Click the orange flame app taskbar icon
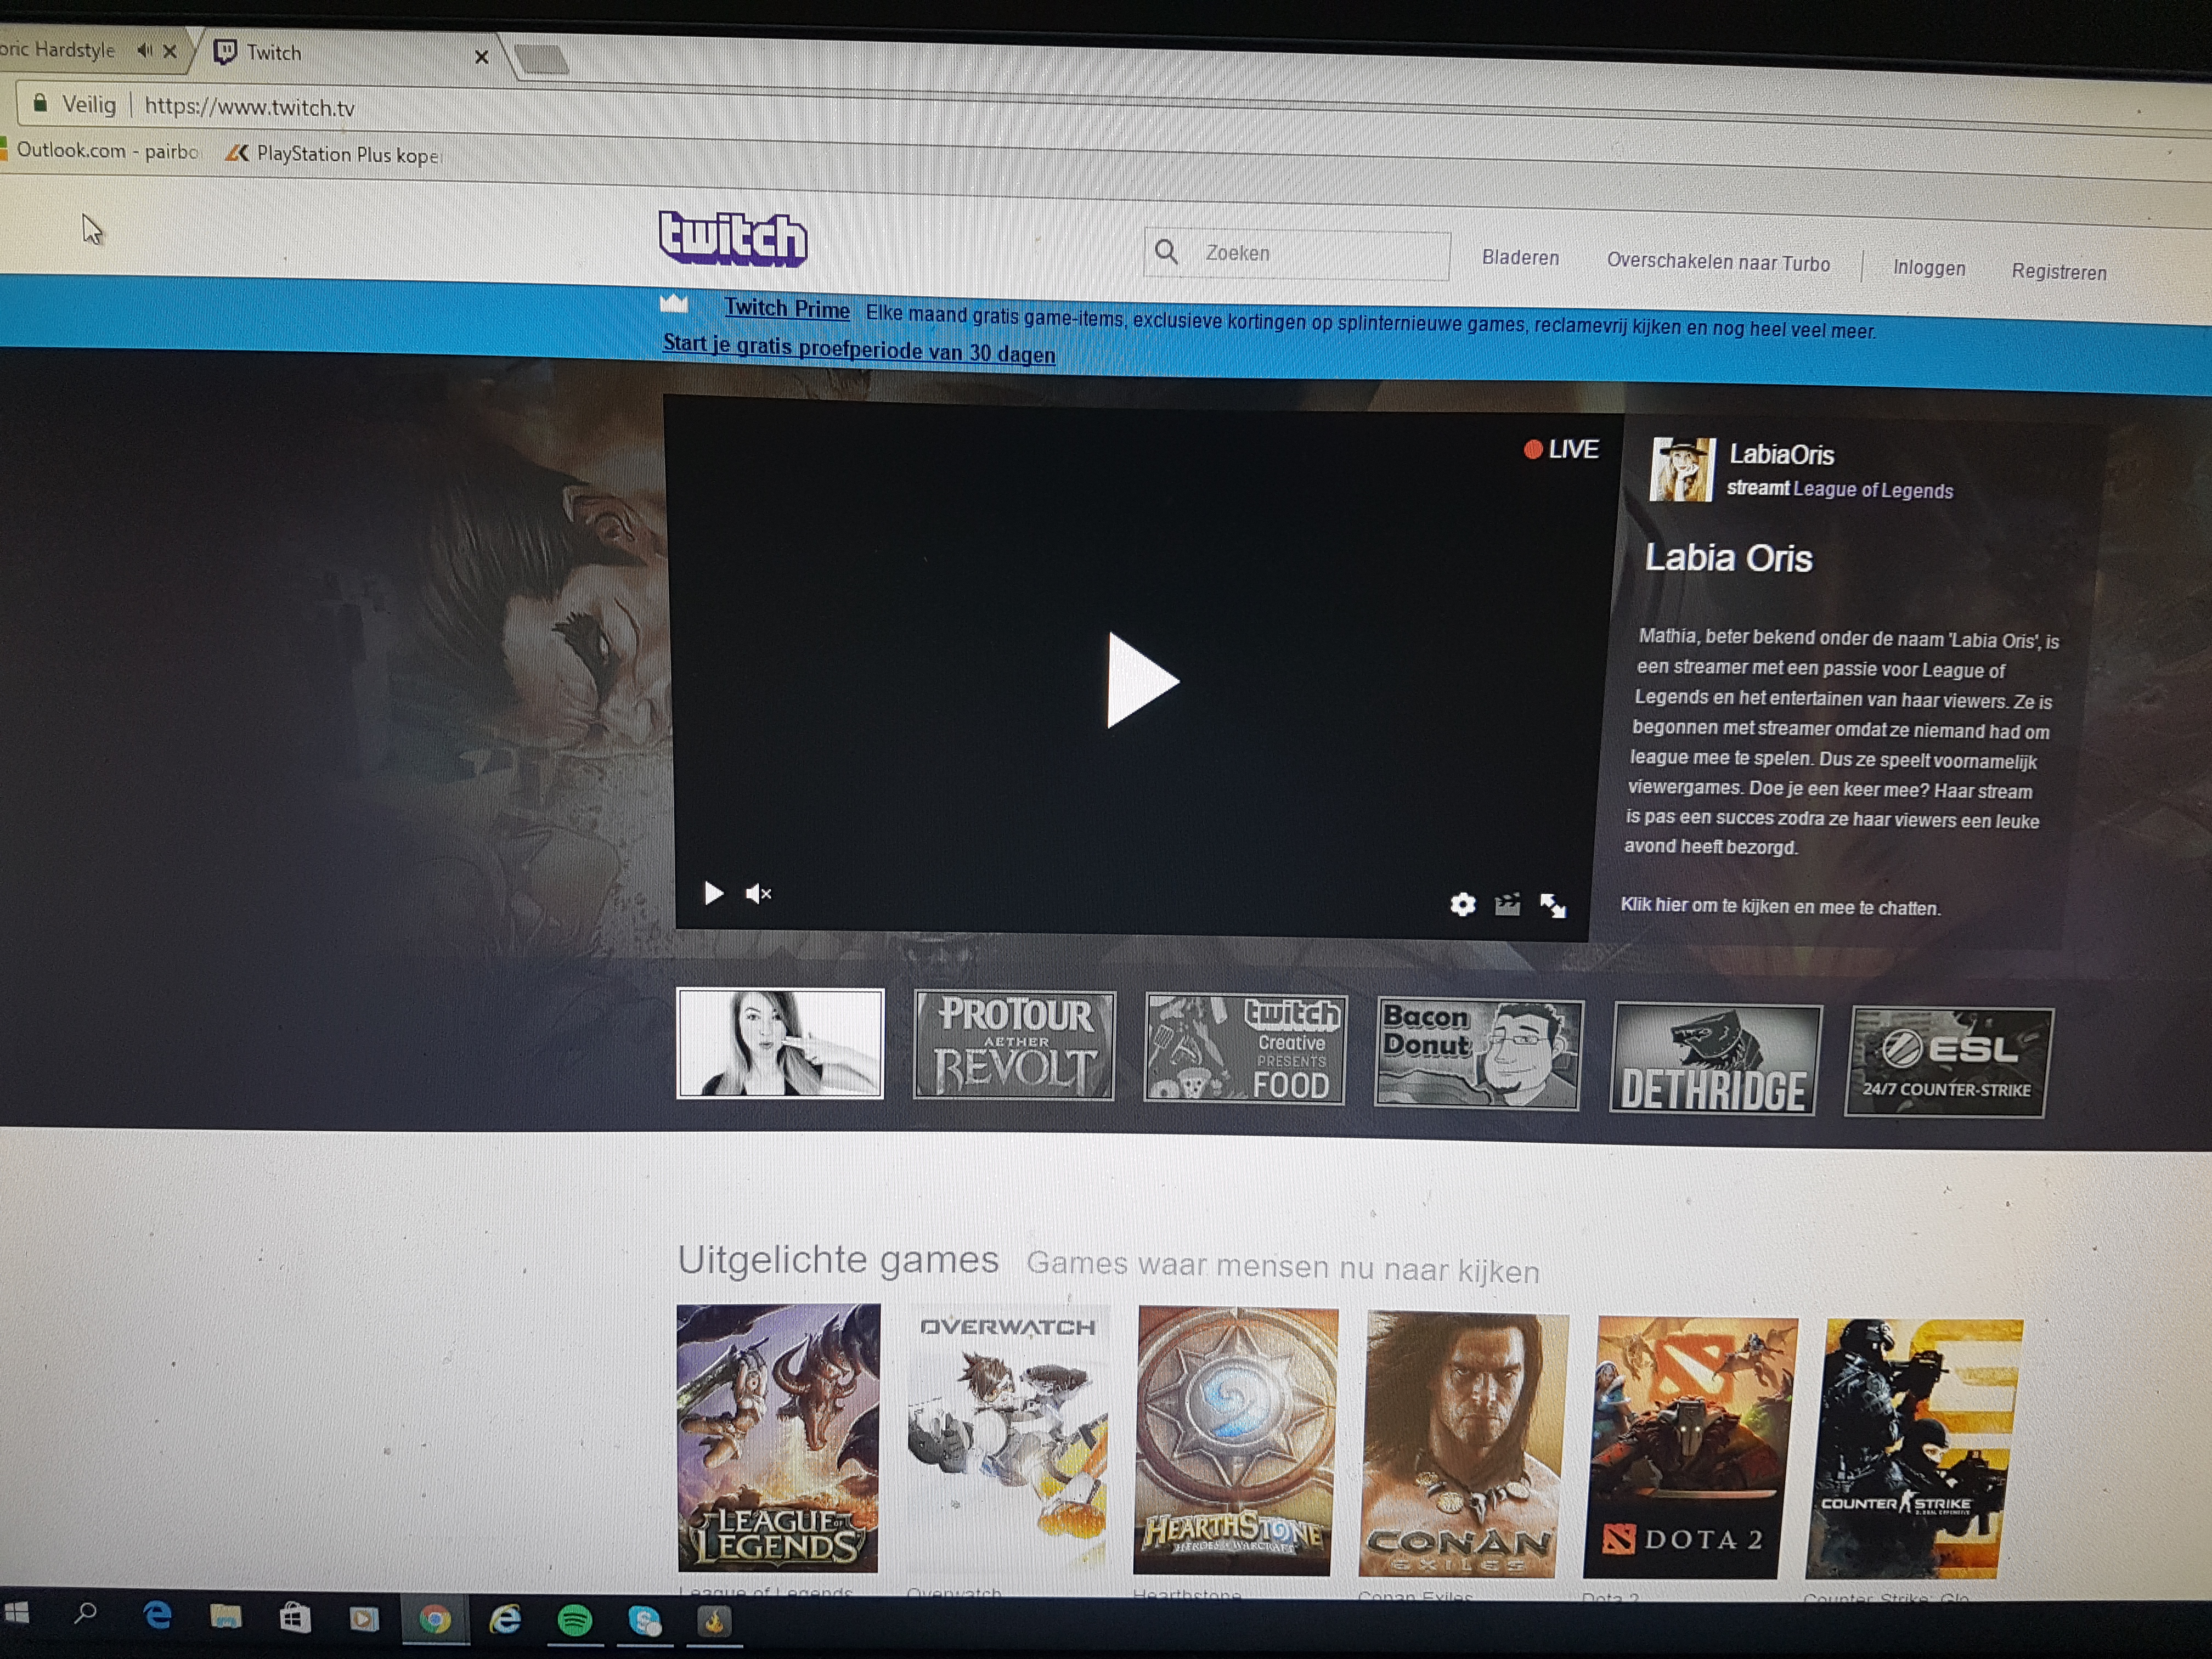This screenshot has height=1659, width=2212. [714, 1621]
